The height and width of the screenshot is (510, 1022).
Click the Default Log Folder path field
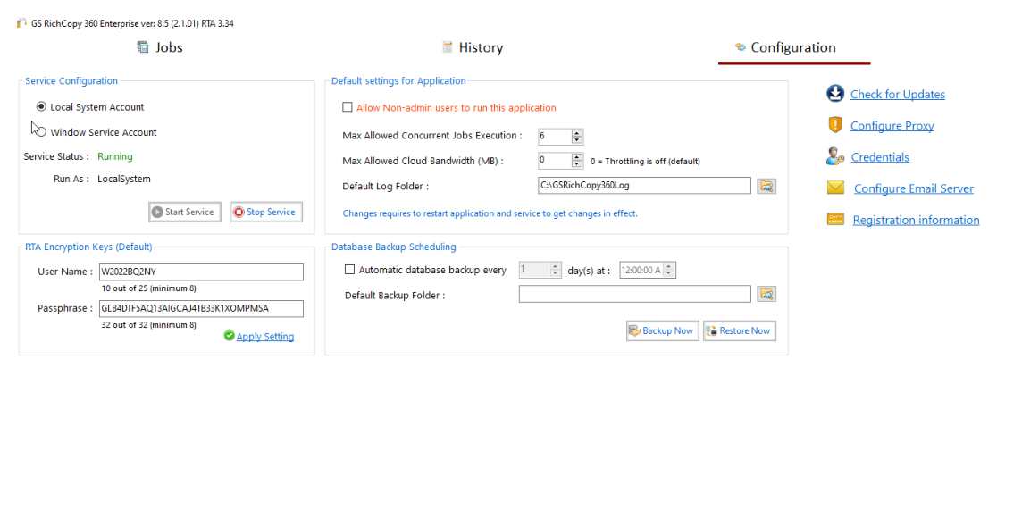click(x=645, y=186)
